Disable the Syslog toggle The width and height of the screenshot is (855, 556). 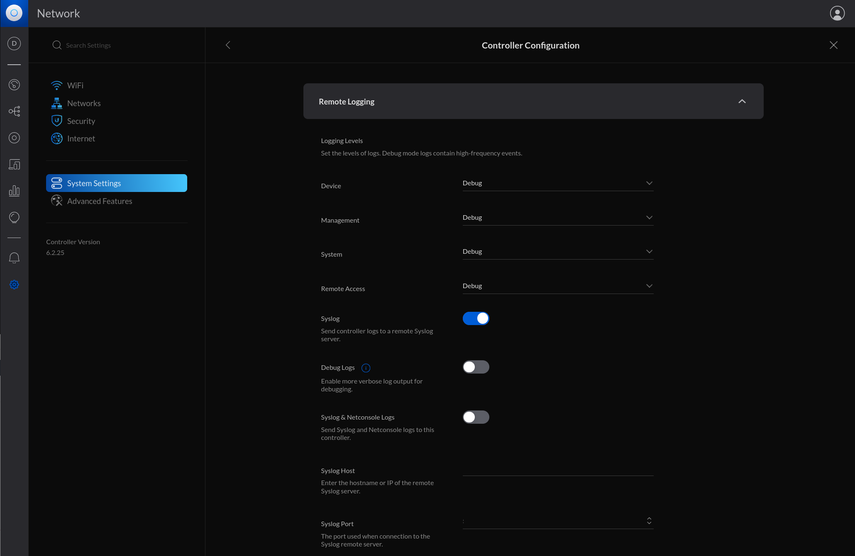(x=476, y=318)
